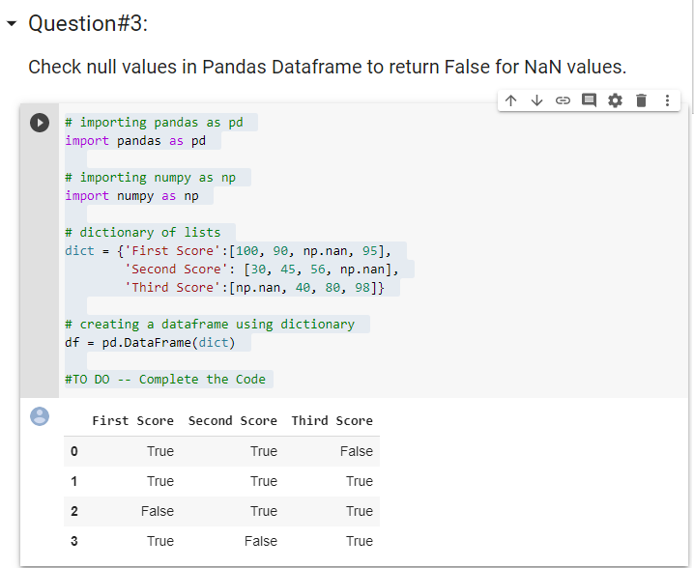Click the import numpy as np line

click(131, 196)
